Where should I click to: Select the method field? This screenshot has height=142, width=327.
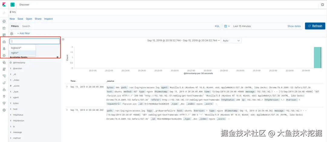[x=17, y=138]
